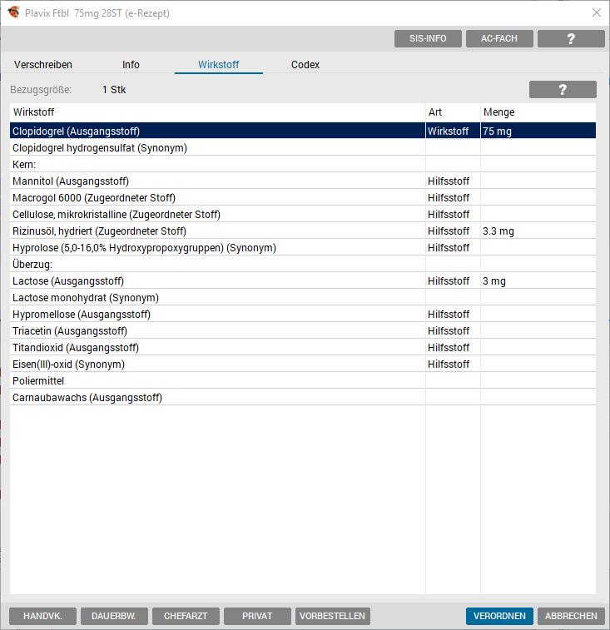Click the AC-FACH button
This screenshot has height=630, width=610.
499,38
